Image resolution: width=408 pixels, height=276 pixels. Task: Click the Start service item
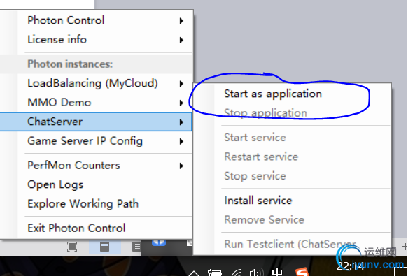(293, 138)
